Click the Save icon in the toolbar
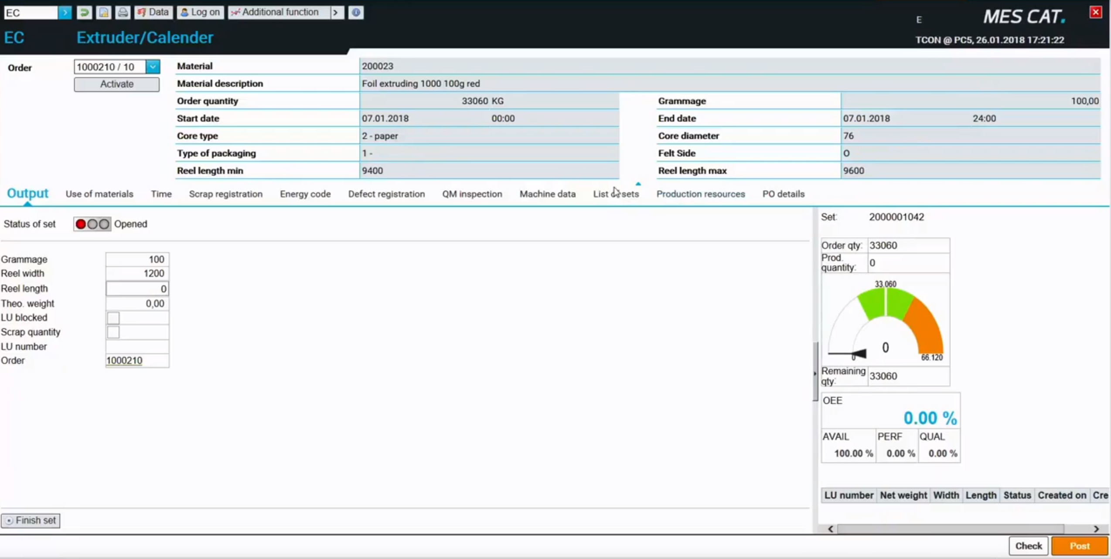This screenshot has height=559, width=1111. 103,12
